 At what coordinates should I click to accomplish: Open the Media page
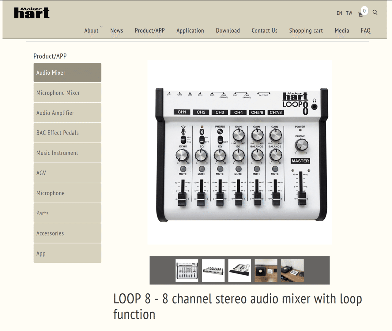(342, 30)
